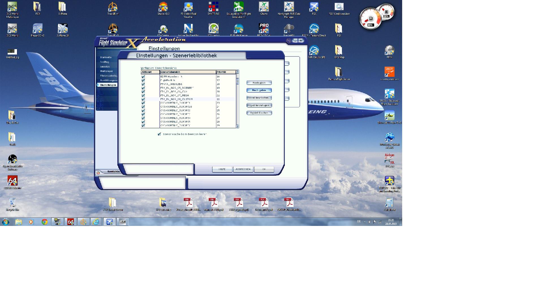Click the Gebiet löschen button

pyautogui.click(x=259, y=113)
